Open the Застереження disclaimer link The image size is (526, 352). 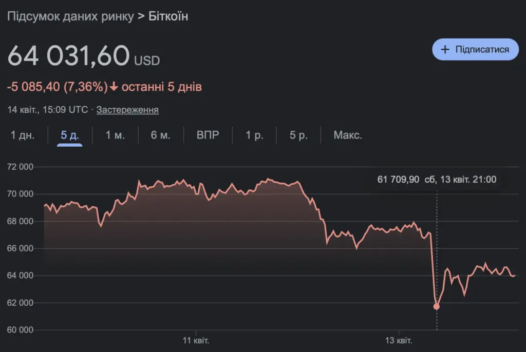click(x=127, y=110)
